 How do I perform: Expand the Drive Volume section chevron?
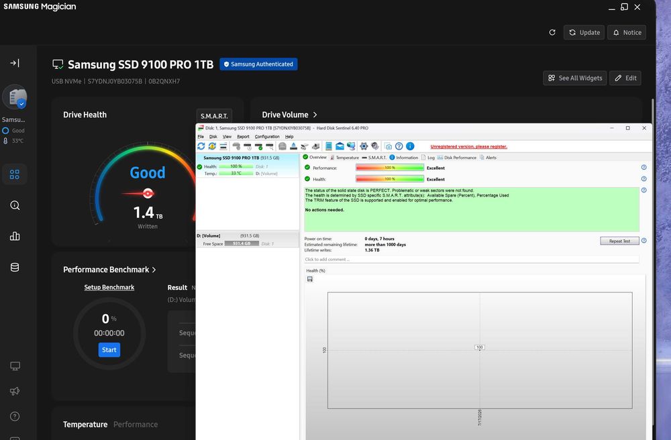(315, 115)
